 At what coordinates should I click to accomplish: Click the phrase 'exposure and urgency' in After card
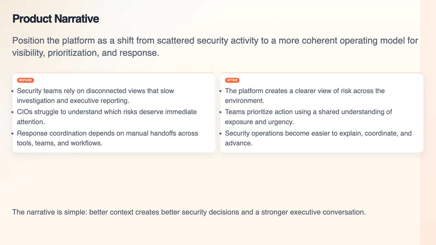point(259,122)
